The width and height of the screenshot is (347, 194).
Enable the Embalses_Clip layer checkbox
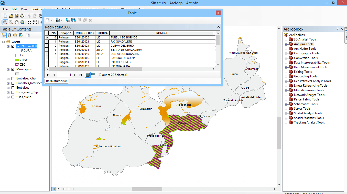pyautogui.click(x=13, y=79)
